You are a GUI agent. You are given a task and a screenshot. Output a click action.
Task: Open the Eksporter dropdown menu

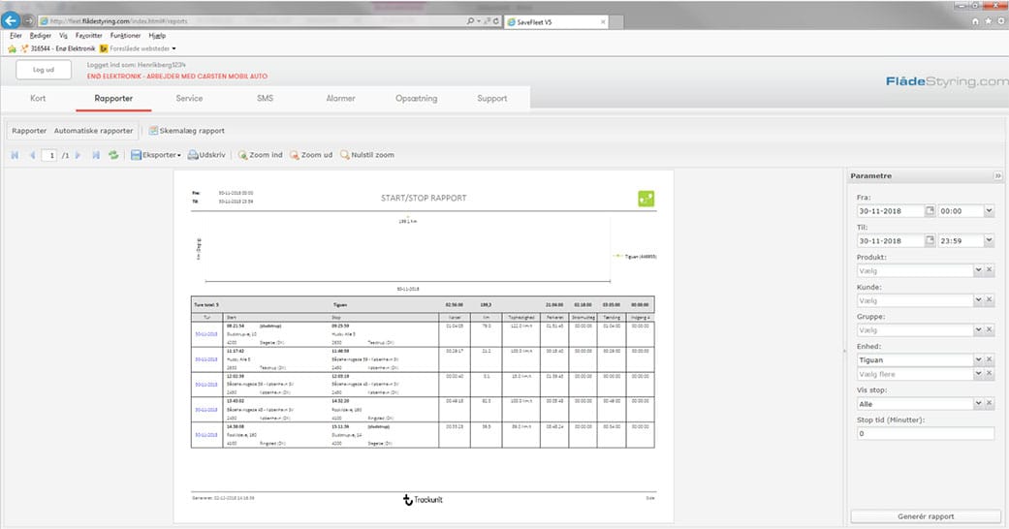tap(156, 155)
